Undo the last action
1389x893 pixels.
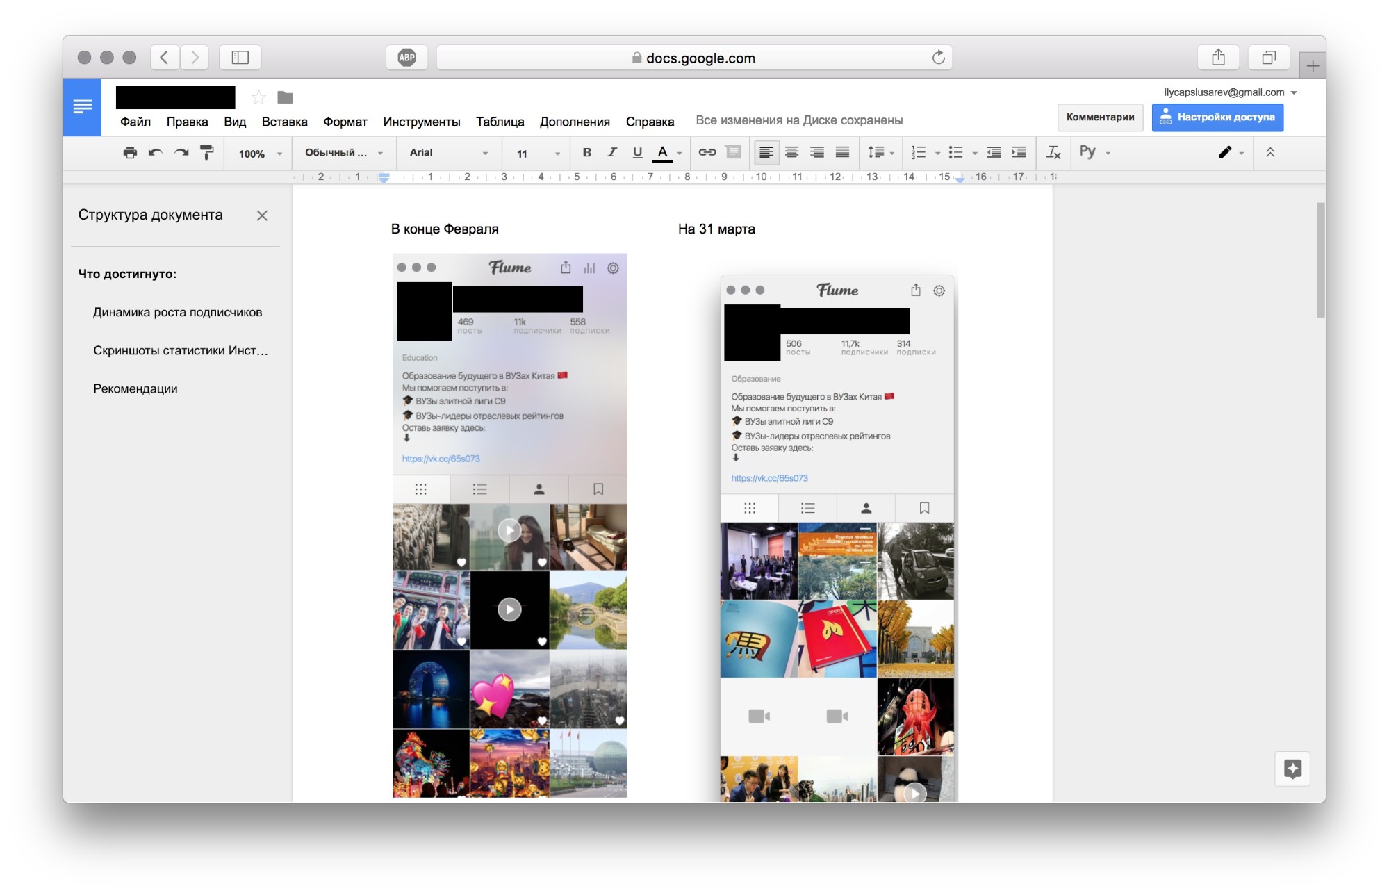coord(156,153)
